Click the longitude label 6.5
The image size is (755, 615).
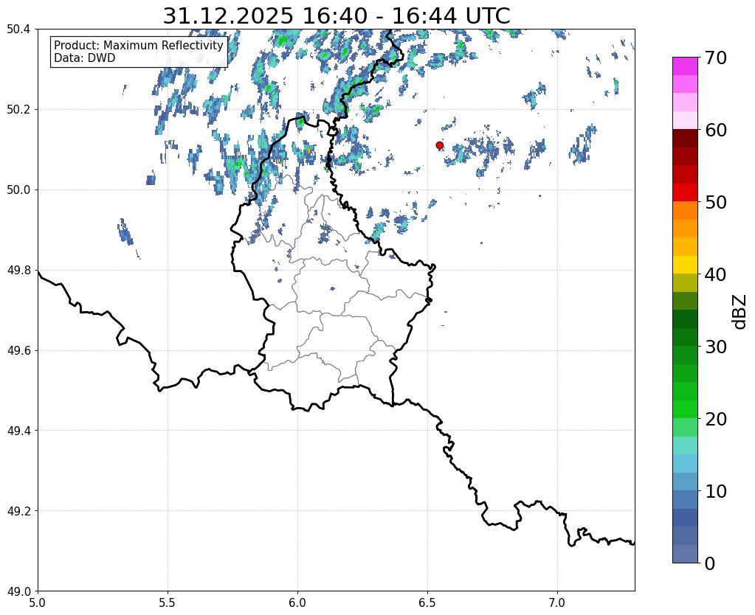427,602
